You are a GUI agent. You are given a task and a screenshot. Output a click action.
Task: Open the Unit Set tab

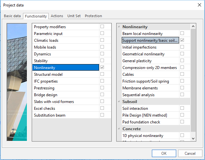tap(74, 16)
